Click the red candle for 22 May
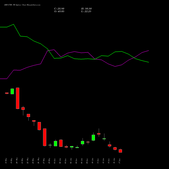This screenshot has height=169, width=169. click(28, 115)
